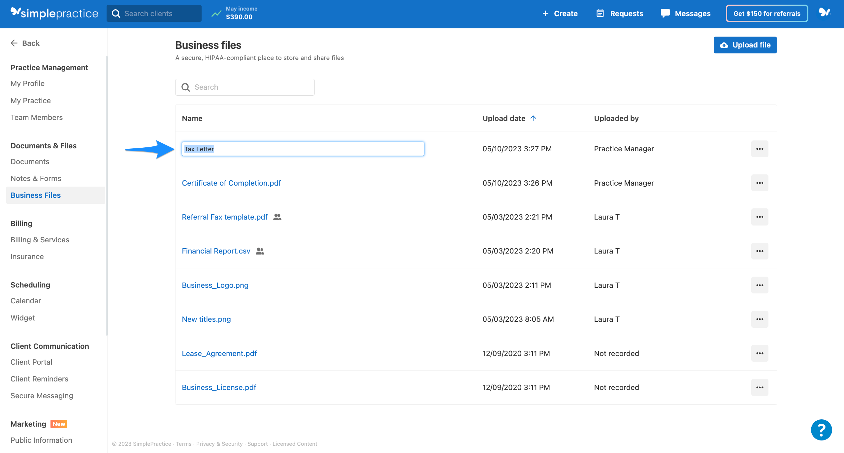Click the butterfly account avatar icon
Viewport: 844px width, 453px height.
click(824, 13)
